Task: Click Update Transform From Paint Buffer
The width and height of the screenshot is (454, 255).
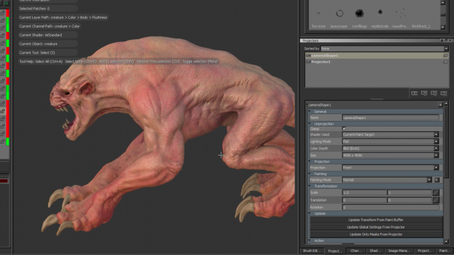Action: coord(376,220)
